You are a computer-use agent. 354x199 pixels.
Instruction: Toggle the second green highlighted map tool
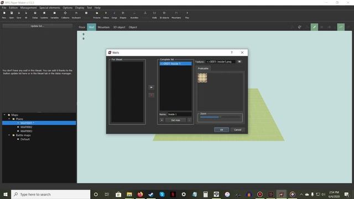coord(341,27)
